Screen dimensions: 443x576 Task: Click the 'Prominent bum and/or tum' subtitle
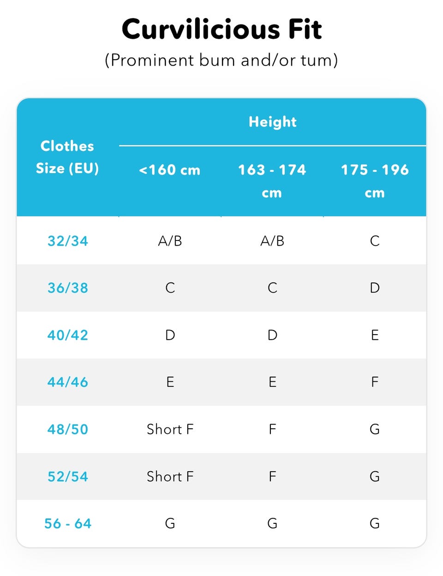(221, 60)
